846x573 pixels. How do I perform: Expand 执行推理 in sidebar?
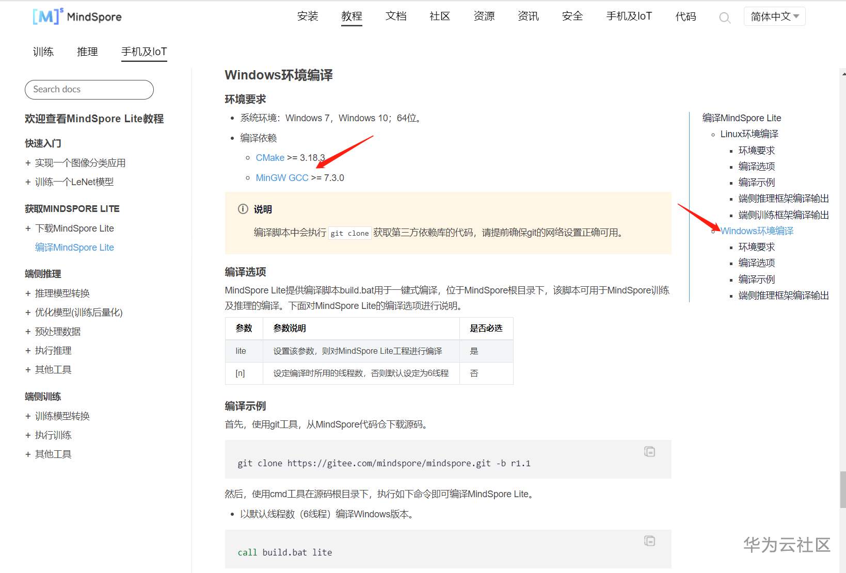28,351
